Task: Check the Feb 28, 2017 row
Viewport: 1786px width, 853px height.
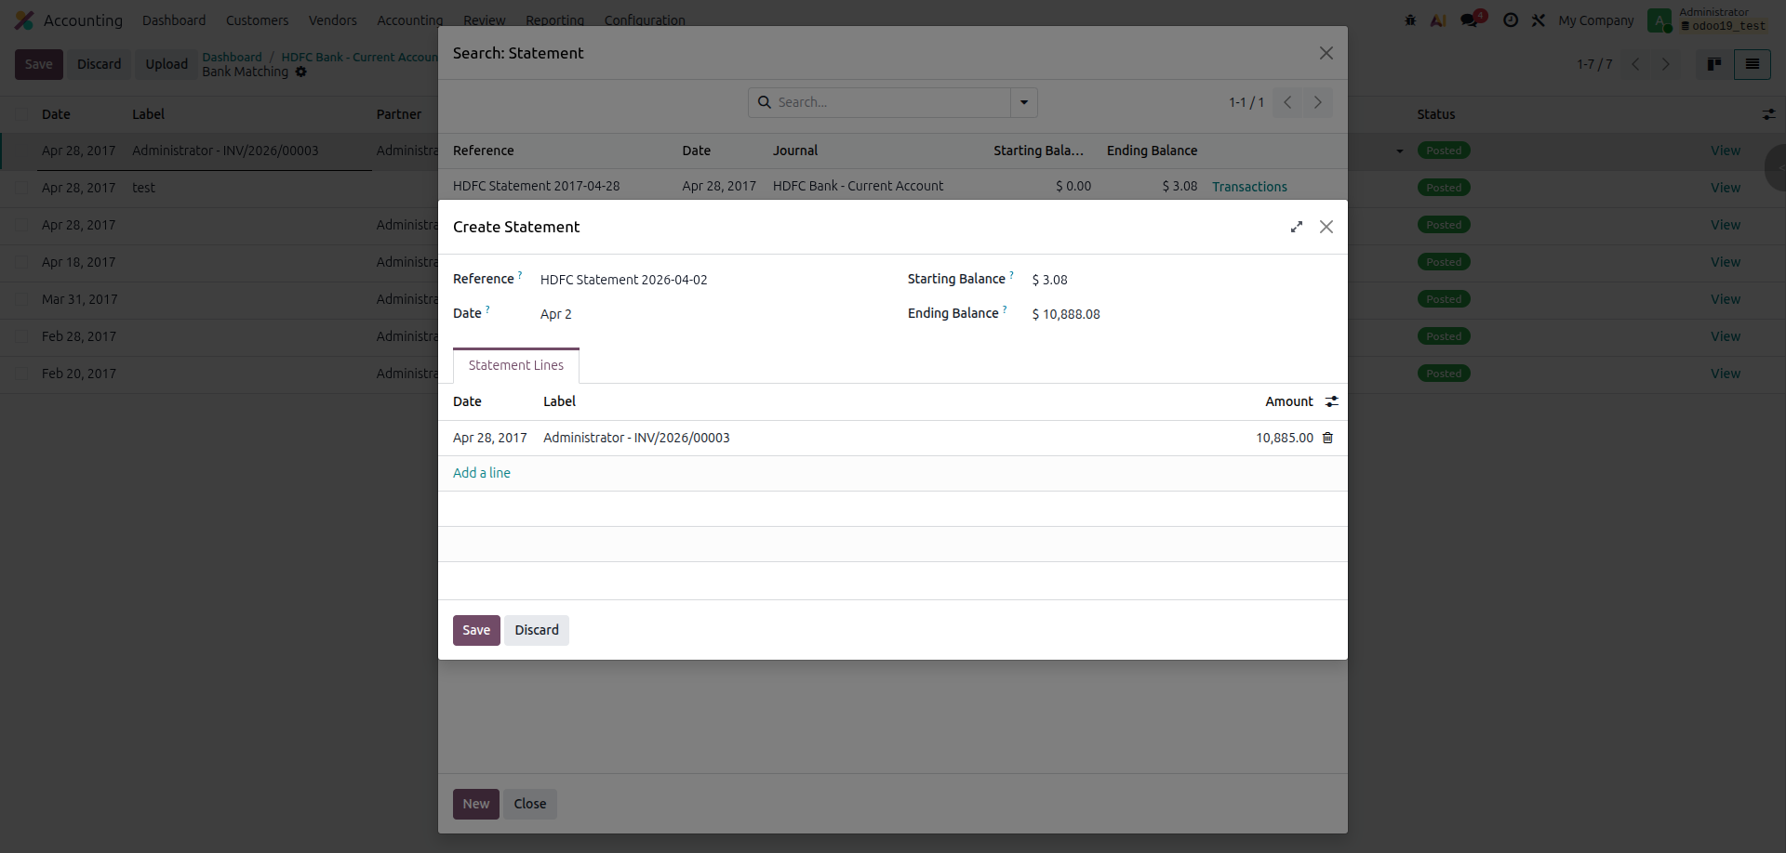Action: pos(21,336)
